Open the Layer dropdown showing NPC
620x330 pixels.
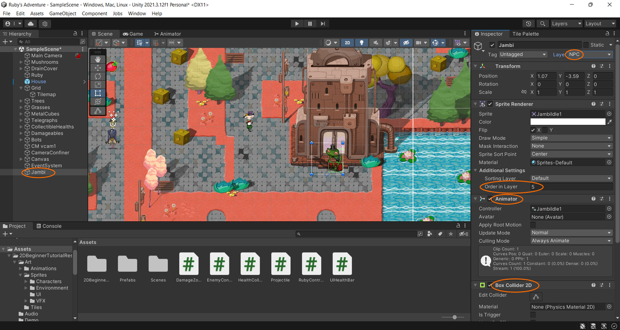point(589,54)
